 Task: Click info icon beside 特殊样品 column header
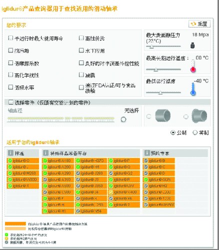45,152
